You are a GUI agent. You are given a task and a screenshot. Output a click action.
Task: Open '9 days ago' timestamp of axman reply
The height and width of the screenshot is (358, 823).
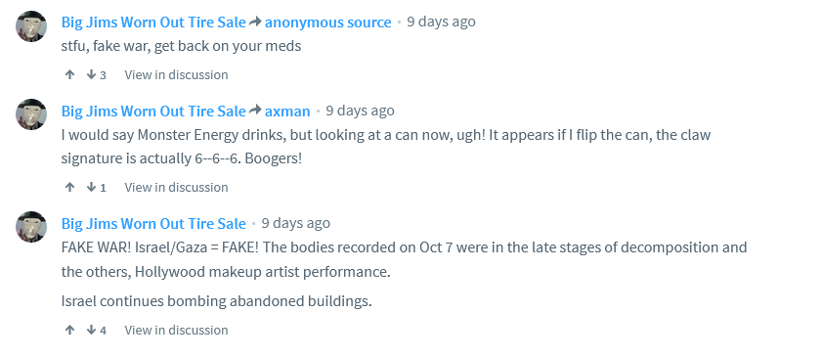pos(360,111)
